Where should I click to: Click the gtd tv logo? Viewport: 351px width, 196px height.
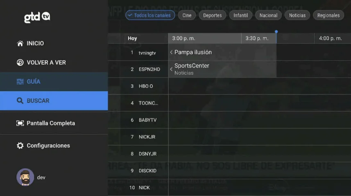coord(37,17)
